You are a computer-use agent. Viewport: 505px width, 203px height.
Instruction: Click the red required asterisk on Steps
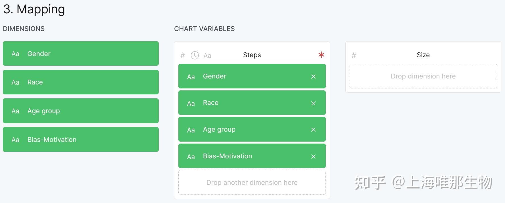coord(321,55)
